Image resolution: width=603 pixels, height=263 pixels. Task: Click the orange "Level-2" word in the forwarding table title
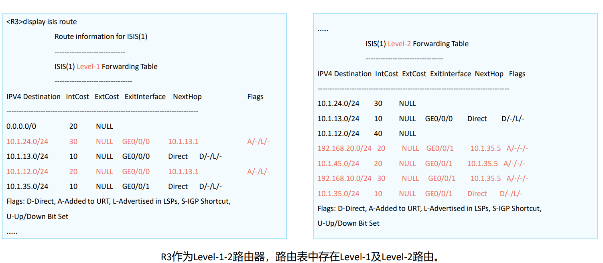(x=399, y=44)
